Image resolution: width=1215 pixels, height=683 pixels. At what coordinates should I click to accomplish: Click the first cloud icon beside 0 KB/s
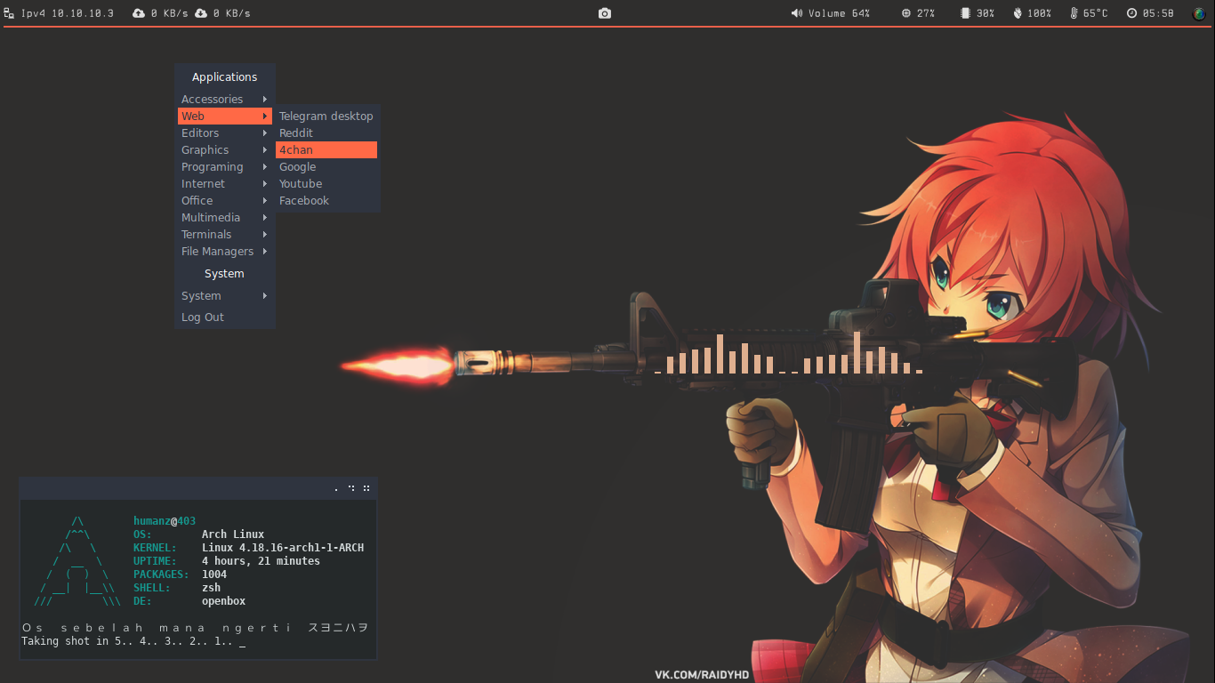point(139,13)
